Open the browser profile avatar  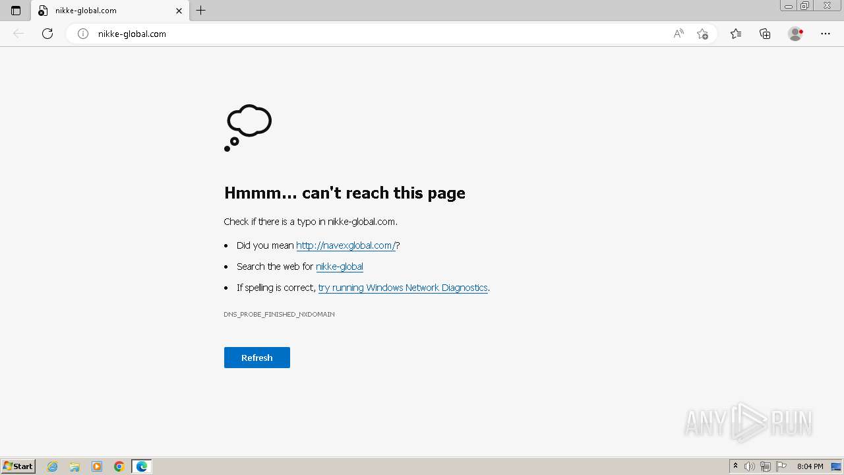pos(795,34)
